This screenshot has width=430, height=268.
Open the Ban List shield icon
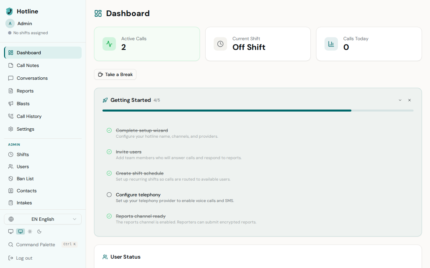tap(10, 179)
